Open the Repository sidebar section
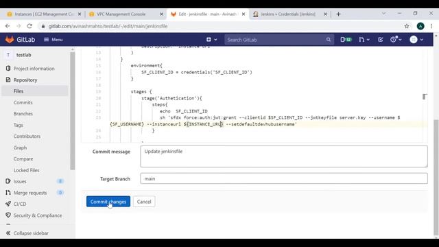The image size is (439, 247). coord(25,80)
